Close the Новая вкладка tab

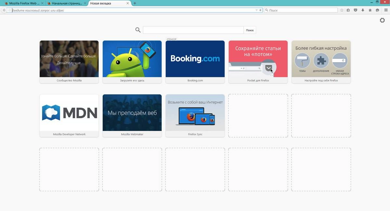point(128,3)
